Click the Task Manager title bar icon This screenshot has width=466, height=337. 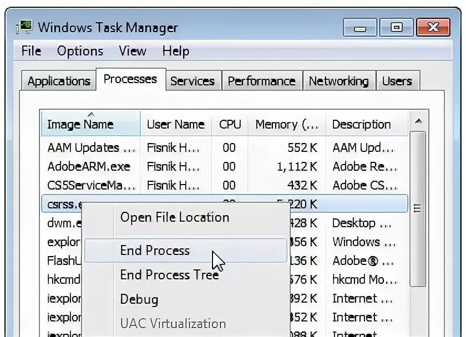pos(24,27)
